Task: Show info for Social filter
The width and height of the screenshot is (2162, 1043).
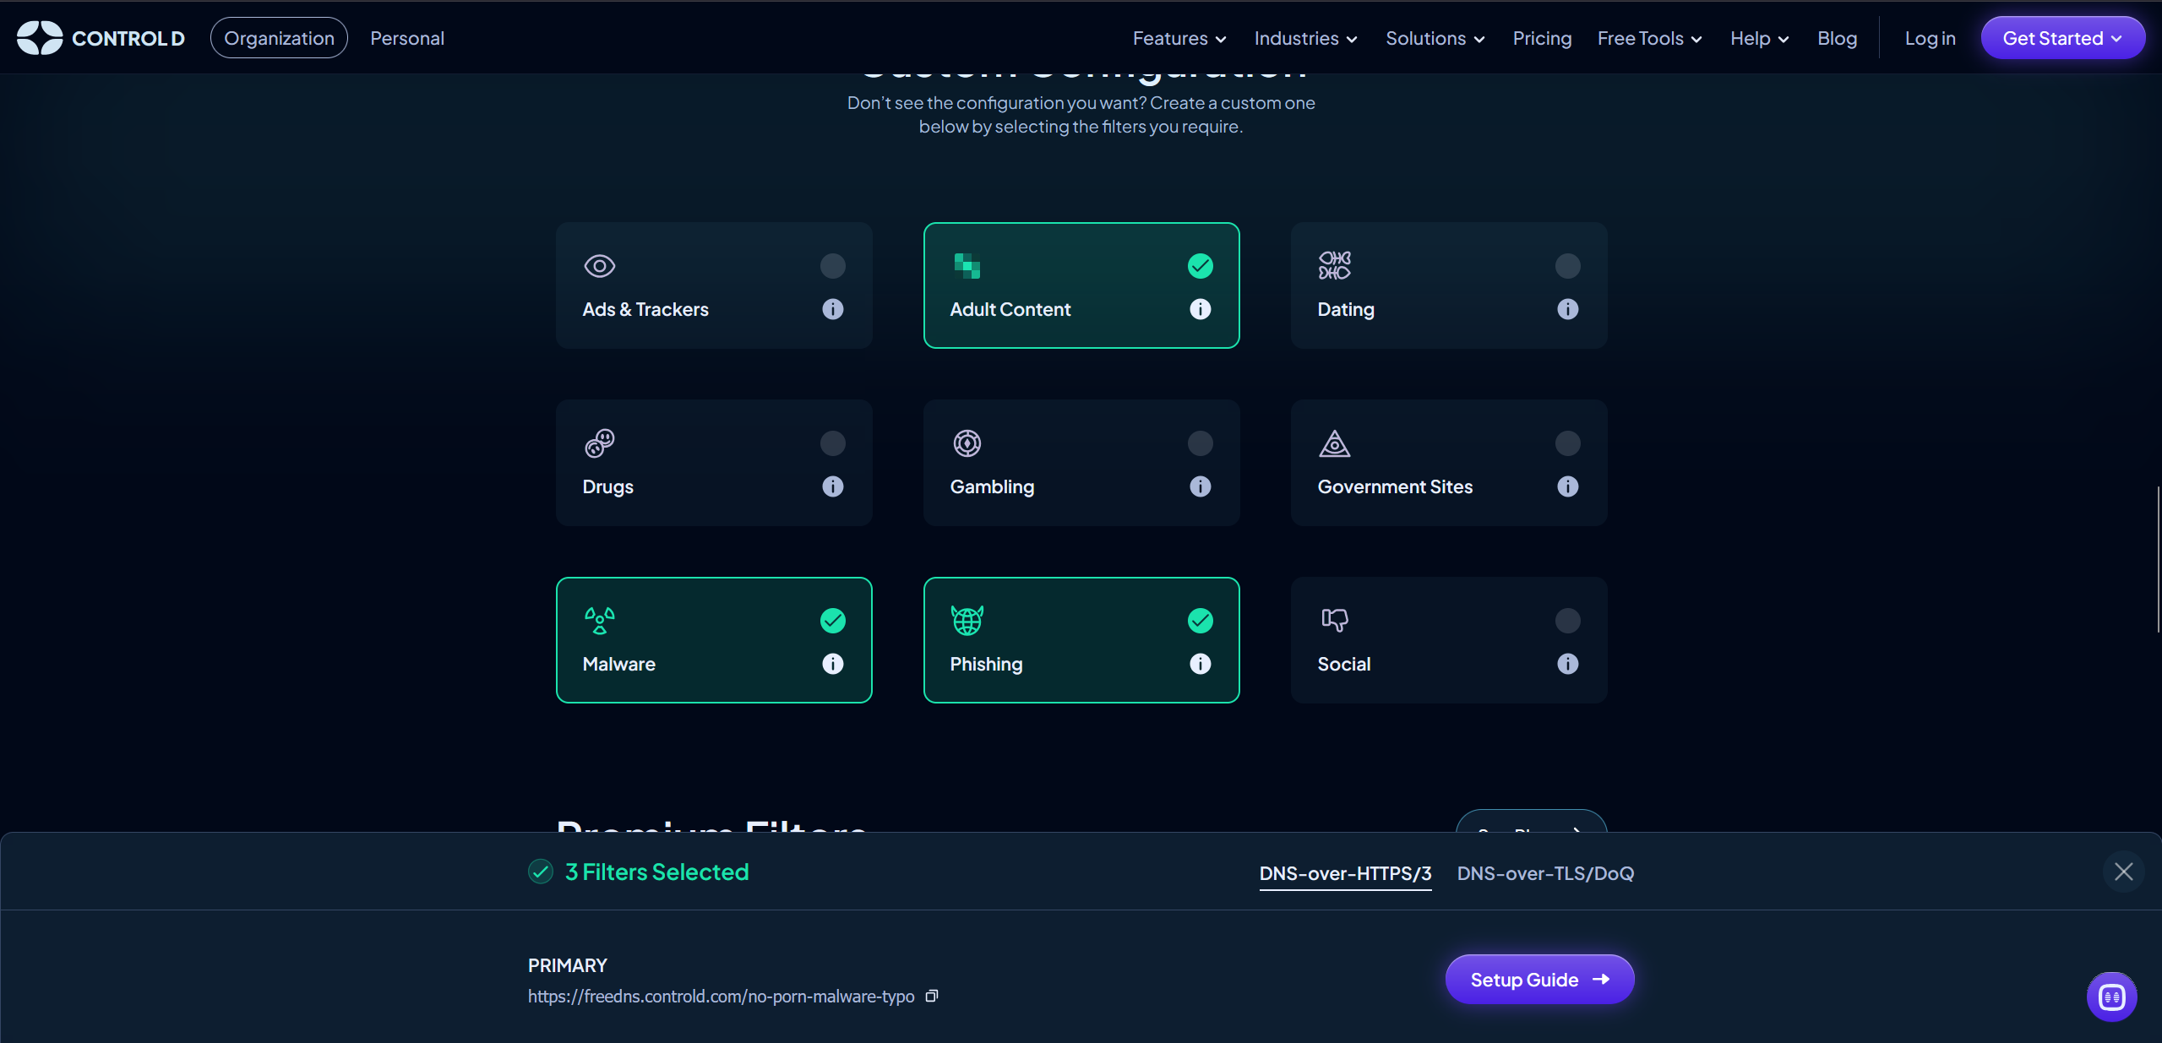Action: click(x=1567, y=664)
